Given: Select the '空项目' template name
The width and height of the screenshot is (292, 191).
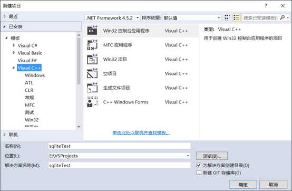Looking at the screenshot, I should (x=110, y=73).
